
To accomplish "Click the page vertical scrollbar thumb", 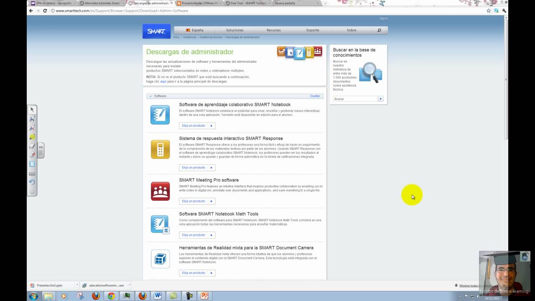I will click(507, 79).
